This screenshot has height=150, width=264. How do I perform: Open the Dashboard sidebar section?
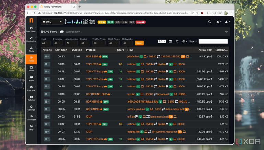coord(31,29)
